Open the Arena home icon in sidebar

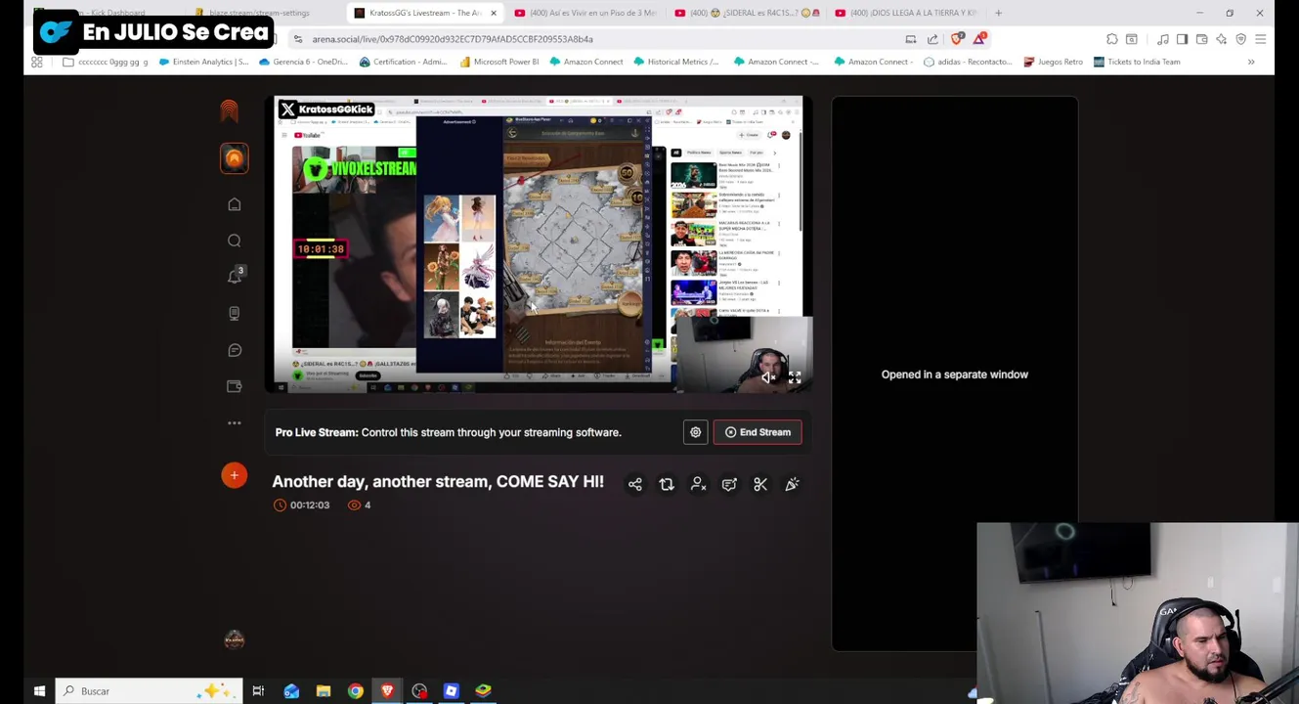coord(235,204)
